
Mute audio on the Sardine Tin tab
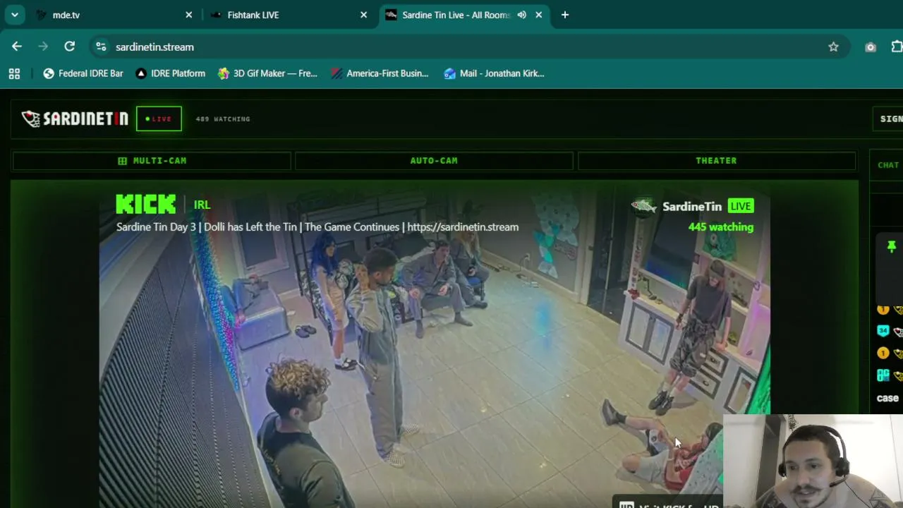click(521, 15)
